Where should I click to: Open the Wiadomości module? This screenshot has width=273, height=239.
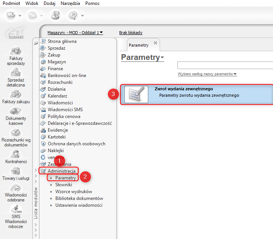click(60, 103)
